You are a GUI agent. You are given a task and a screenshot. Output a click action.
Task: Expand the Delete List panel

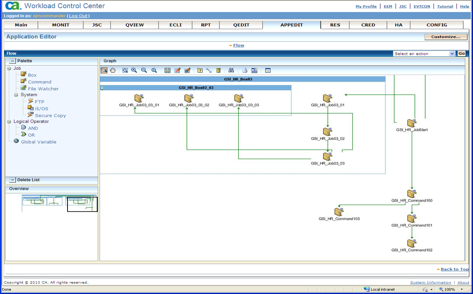pyautogui.click(x=12, y=180)
